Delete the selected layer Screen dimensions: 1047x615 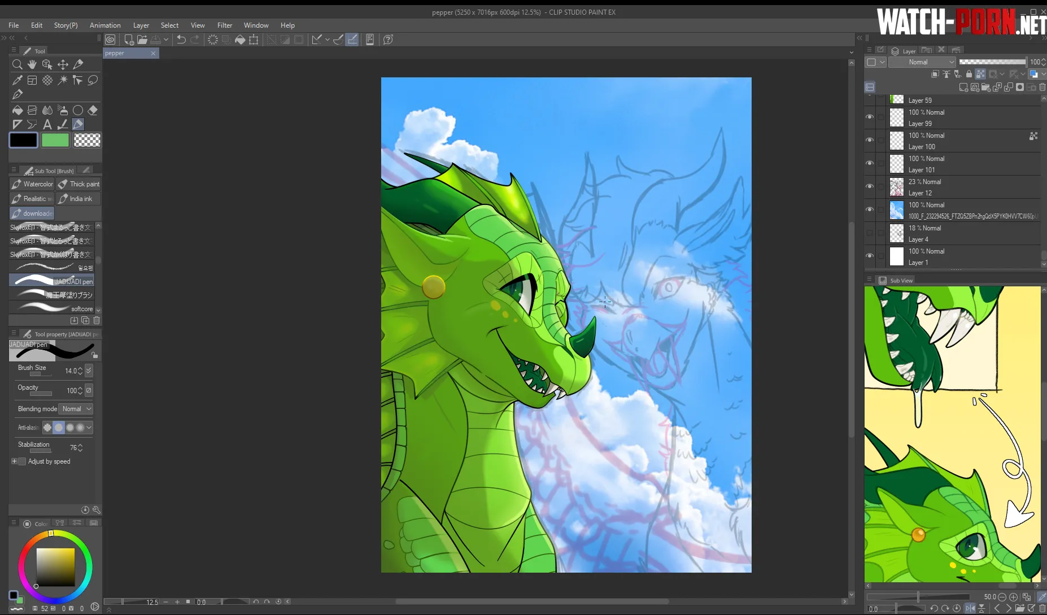[1042, 87]
